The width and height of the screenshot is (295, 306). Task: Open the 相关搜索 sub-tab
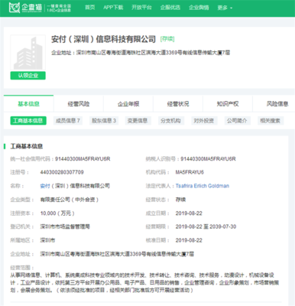click(x=271, y=121)
